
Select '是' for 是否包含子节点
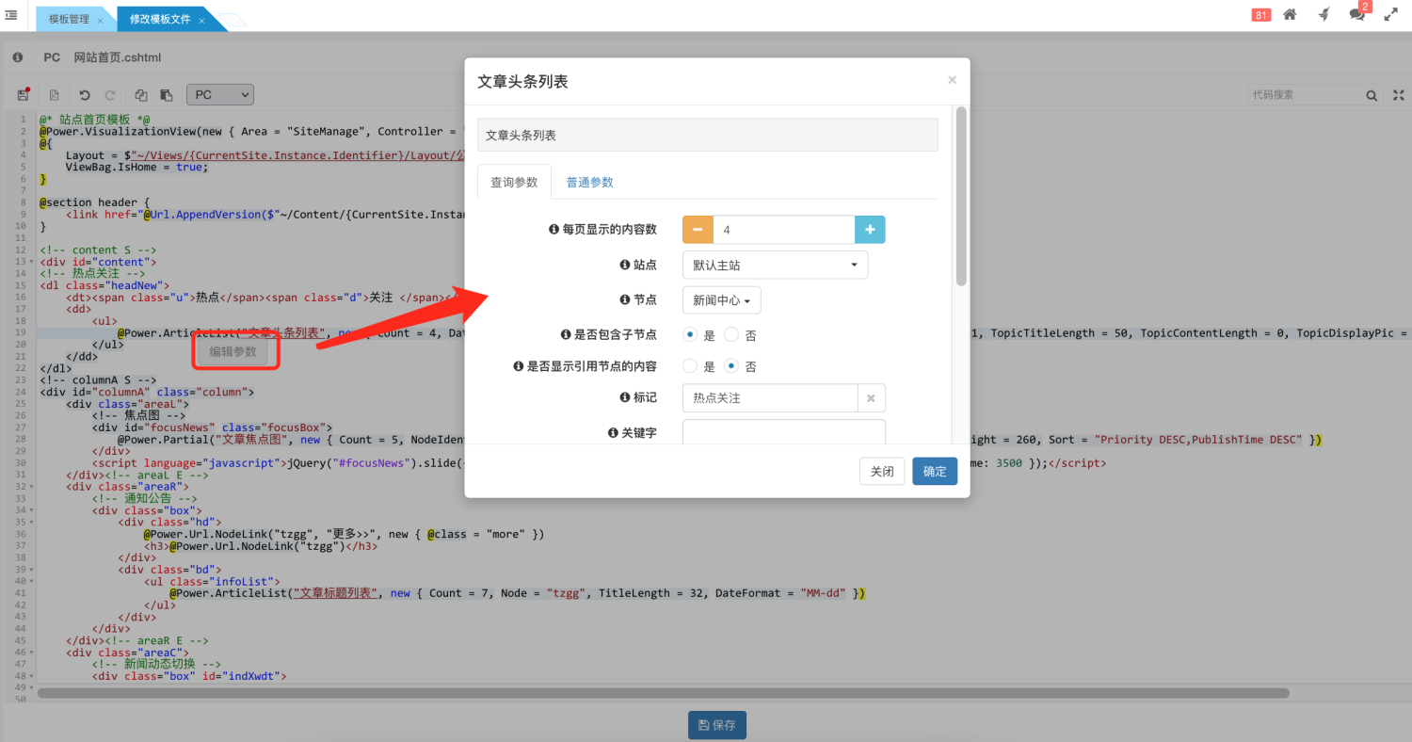coord(690,334)
